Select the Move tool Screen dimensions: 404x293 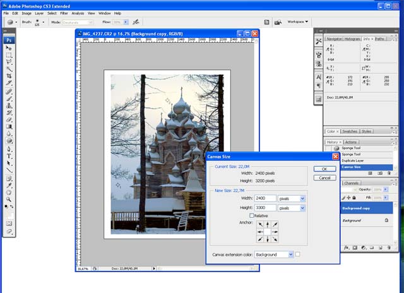(9, 48)
